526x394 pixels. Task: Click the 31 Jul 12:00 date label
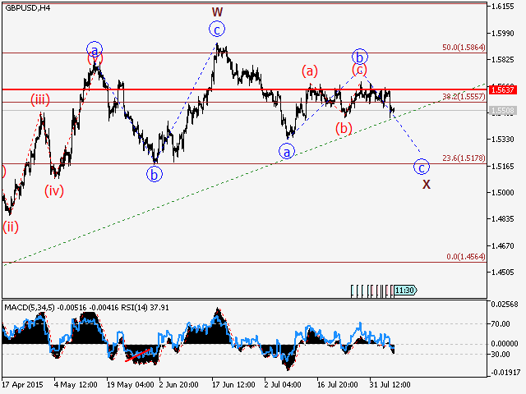pos(390,385)
